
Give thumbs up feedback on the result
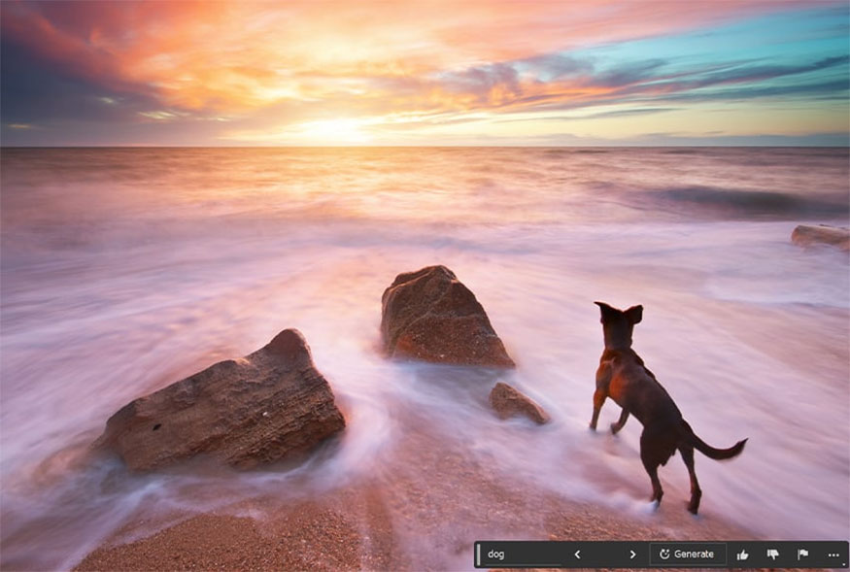point(743,555)
